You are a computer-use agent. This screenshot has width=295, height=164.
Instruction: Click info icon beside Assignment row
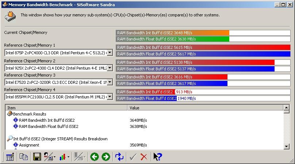[16, 145]
